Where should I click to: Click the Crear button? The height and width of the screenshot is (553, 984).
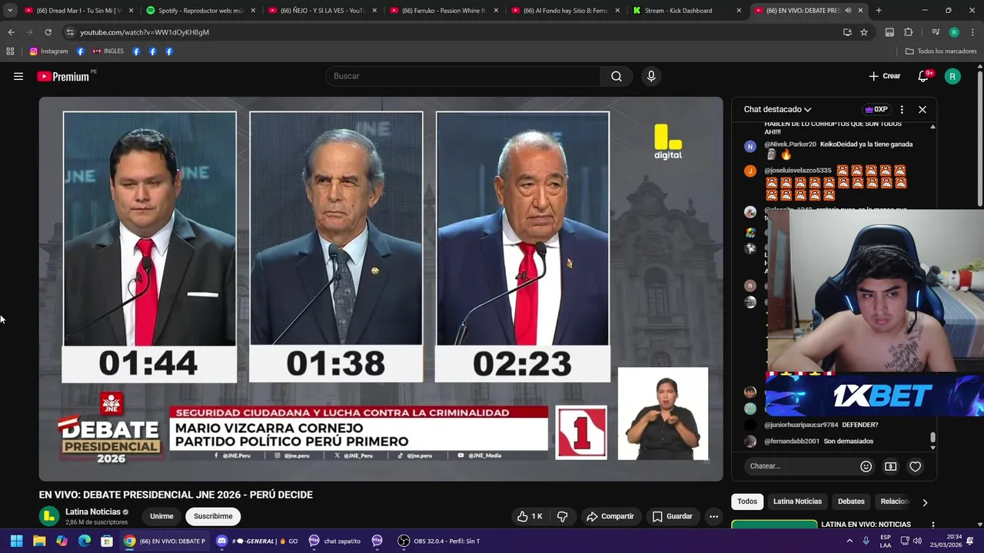[x=885, y=76]
